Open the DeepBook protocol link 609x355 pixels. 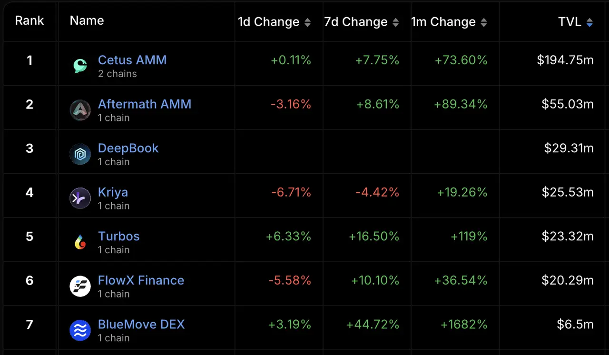coord(128,148)
